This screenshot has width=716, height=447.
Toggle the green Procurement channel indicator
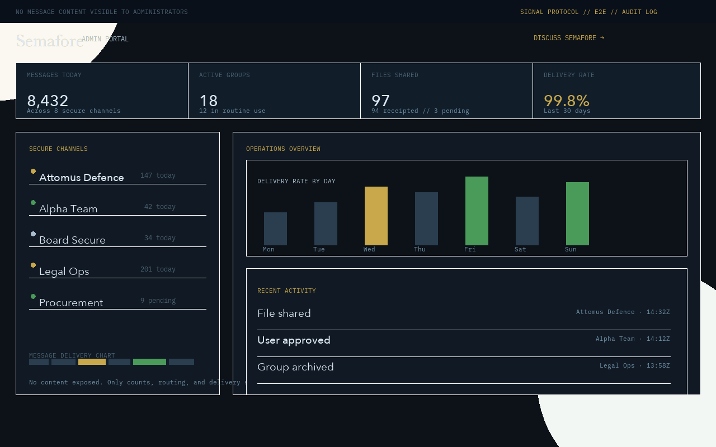pos(33,297)
